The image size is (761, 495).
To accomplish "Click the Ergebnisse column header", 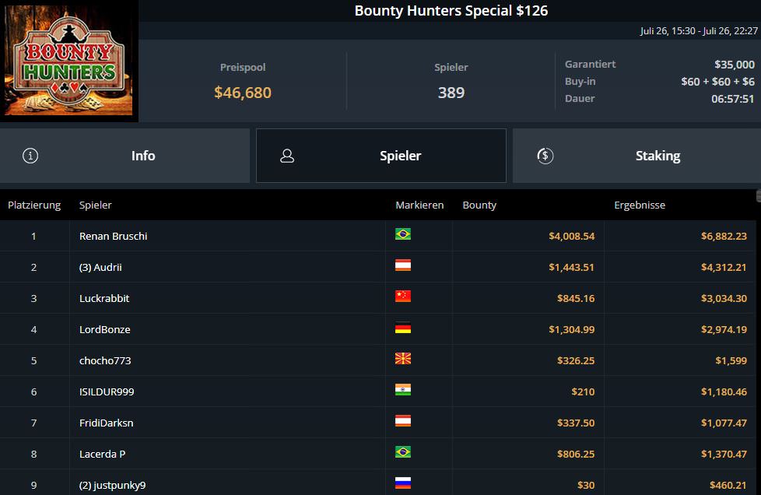I will (640, 205).
